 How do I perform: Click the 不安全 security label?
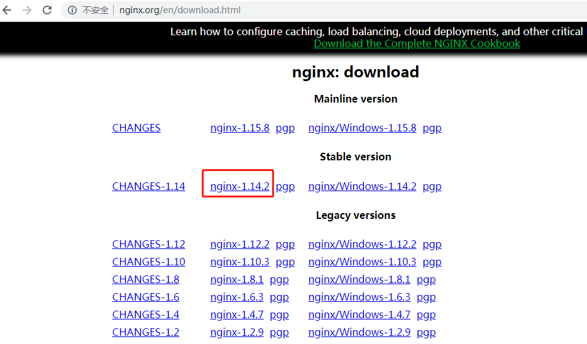tap(95, 10)
